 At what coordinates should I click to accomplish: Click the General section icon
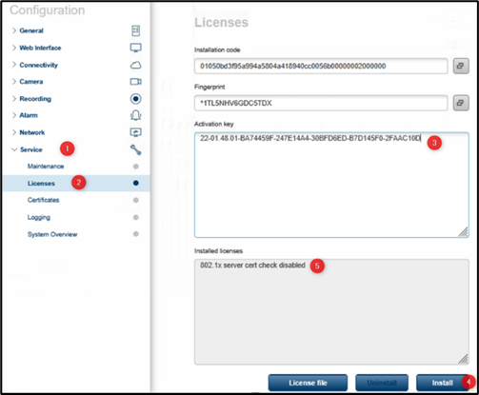[135, 30]
